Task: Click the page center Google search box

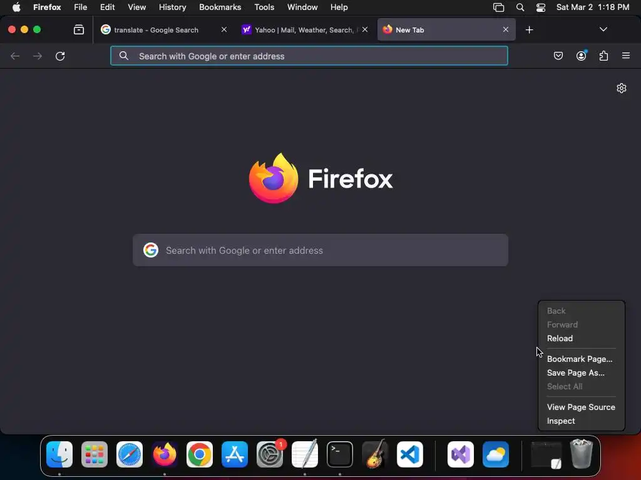Action: click(x=320, y=250)
